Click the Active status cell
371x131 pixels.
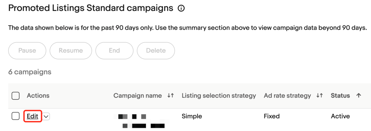pos(340,116)
